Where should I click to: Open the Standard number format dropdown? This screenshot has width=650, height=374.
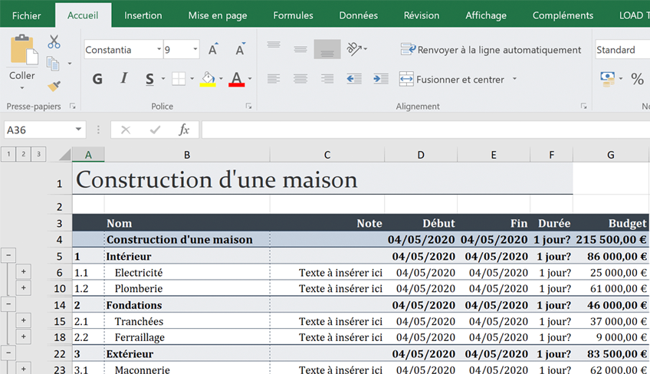pos(621,50)
